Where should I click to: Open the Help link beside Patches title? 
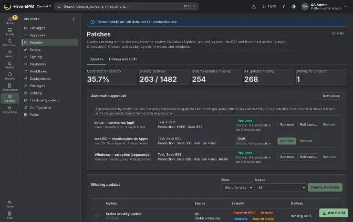tap(338, 33)
